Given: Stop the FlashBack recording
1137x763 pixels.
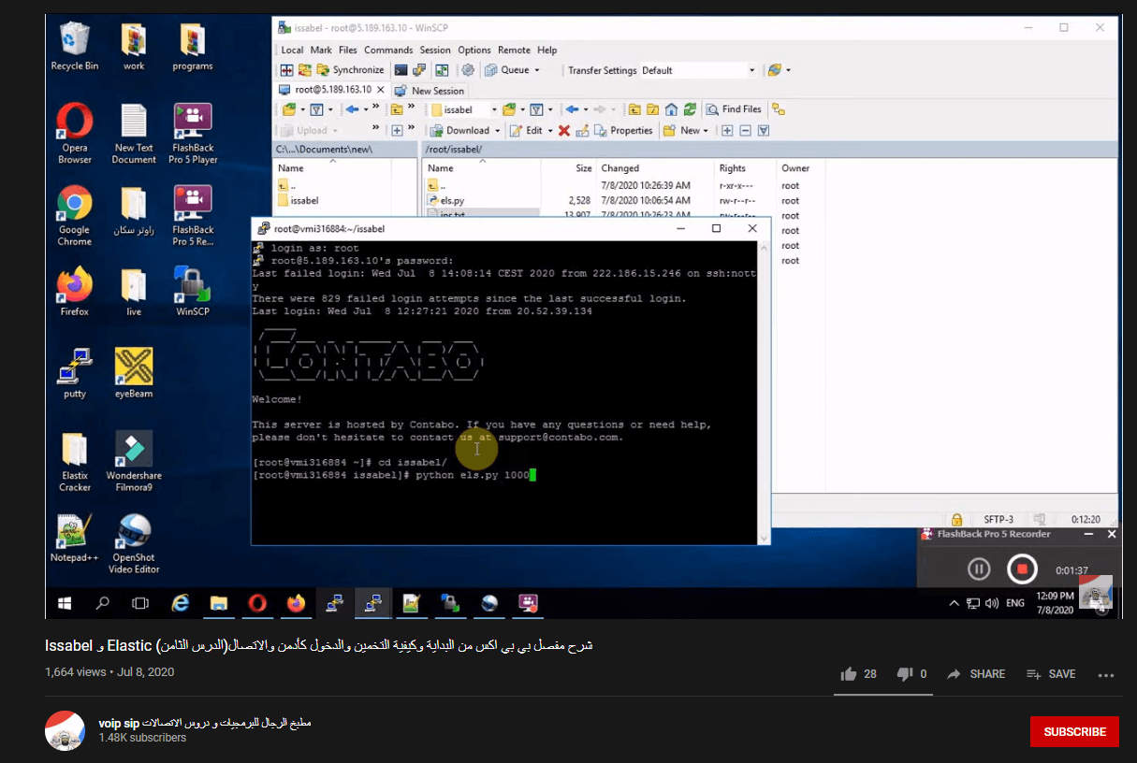Looking at the screenshot, I should [1022, 569].
